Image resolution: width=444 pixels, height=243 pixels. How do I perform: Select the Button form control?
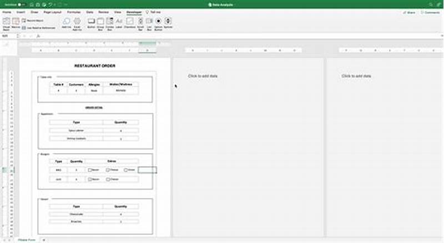[x=91, y=23]
